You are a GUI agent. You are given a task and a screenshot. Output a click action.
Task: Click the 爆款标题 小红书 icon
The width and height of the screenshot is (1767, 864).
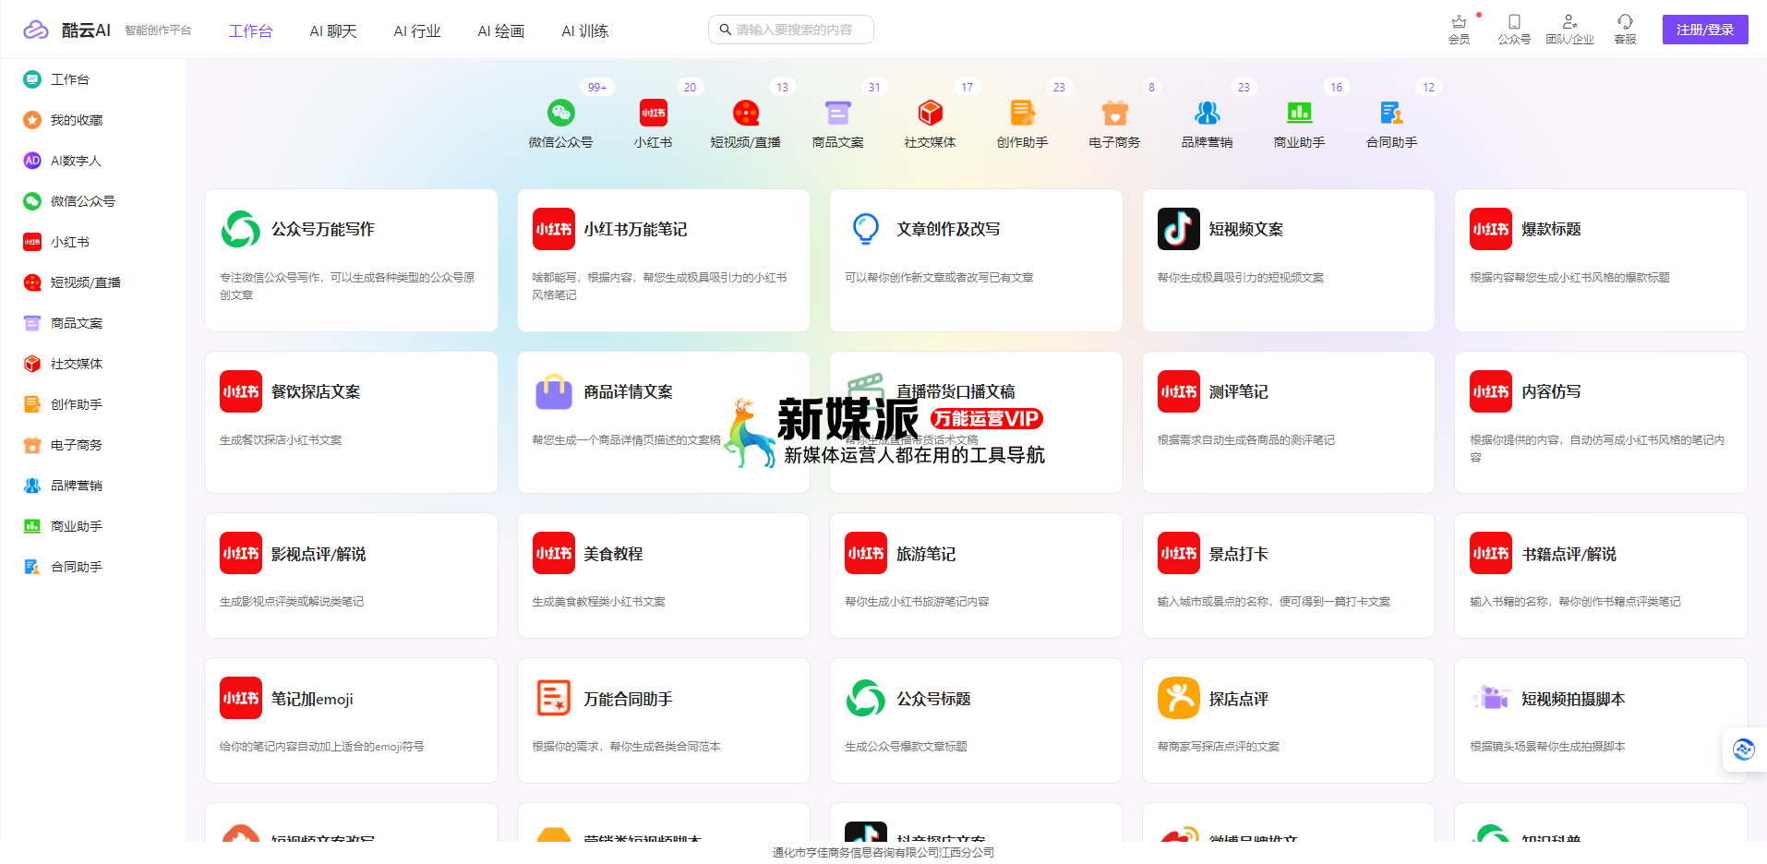point(1491,229)
